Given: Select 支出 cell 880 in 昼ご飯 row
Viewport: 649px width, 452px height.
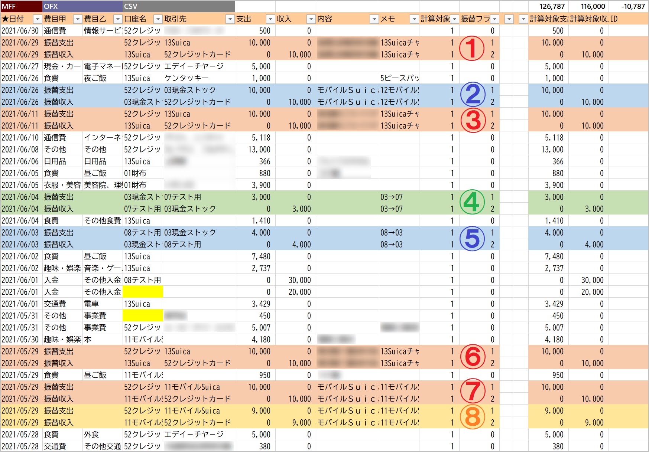Looking at the screenshot, I should [x=255, y=173].
